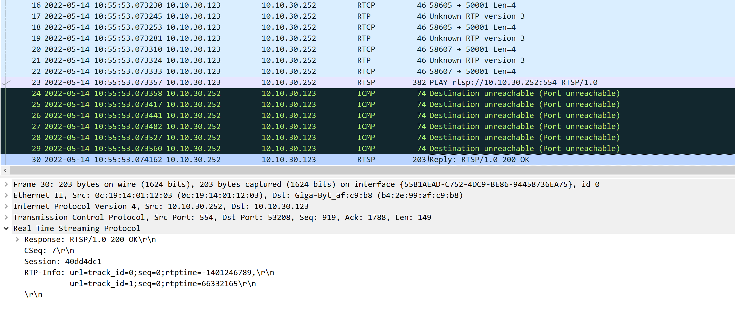Click packet 28 timestamp 10:55:53.073527
This screenshot has height=309, width=735.
click(x=128, y=138)
